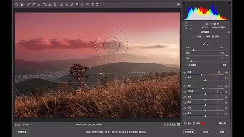Select the Red Eye Removal tool
The height and width of the screenshot is (137, 244).
pos(67,5)
